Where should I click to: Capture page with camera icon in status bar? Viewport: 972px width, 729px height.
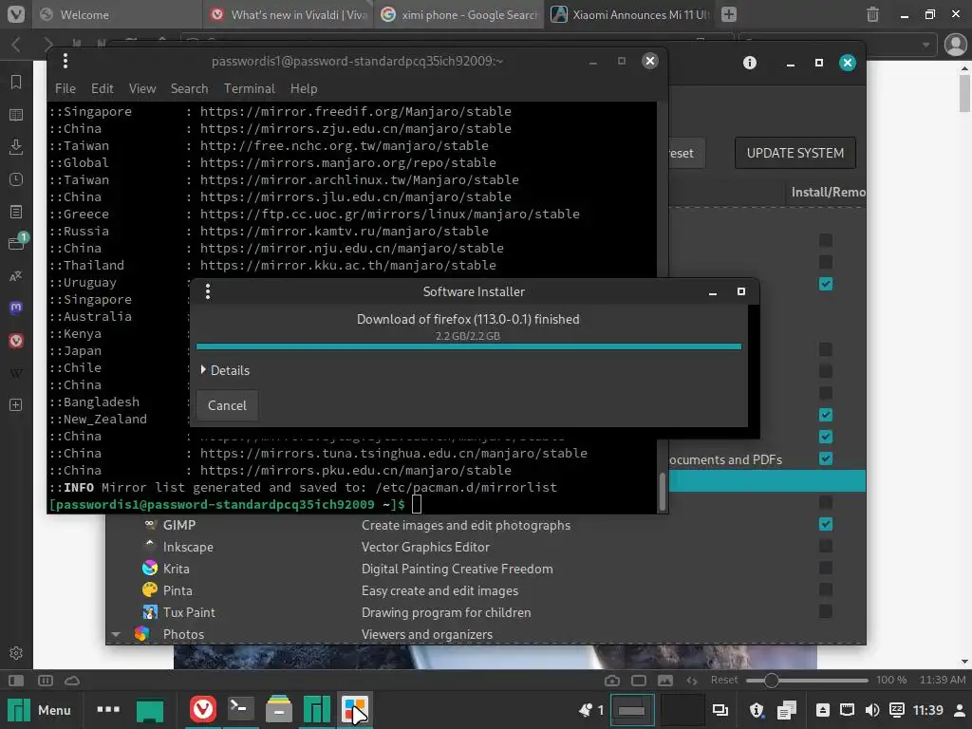[612, 680]
